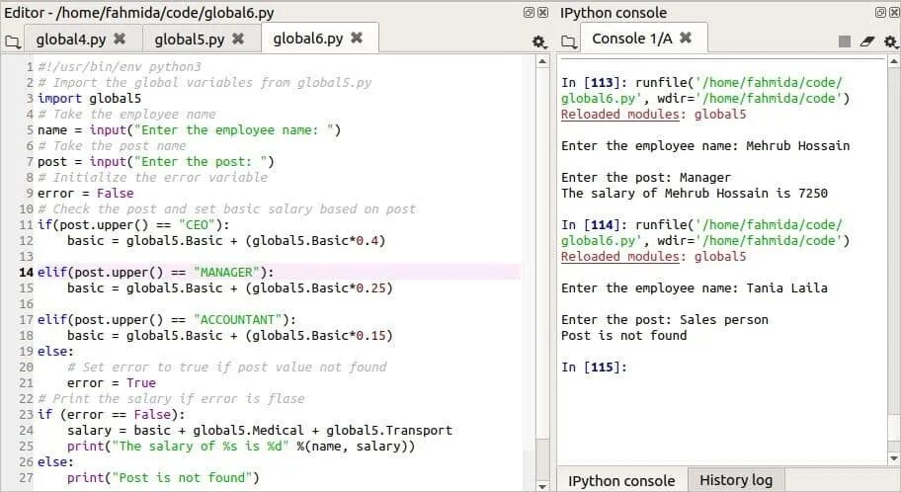Undock the IPython console pane
Viewport: 901px width, 492px height.
point(880,12)
